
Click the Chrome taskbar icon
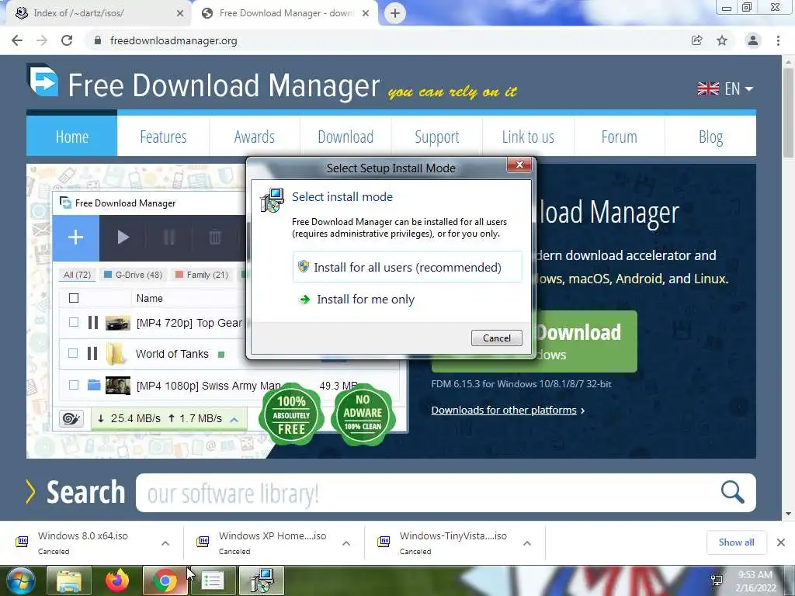tap(165, 580)
